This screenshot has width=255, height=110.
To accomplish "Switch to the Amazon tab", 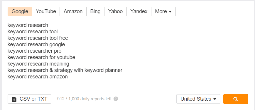I will (73, 11).
